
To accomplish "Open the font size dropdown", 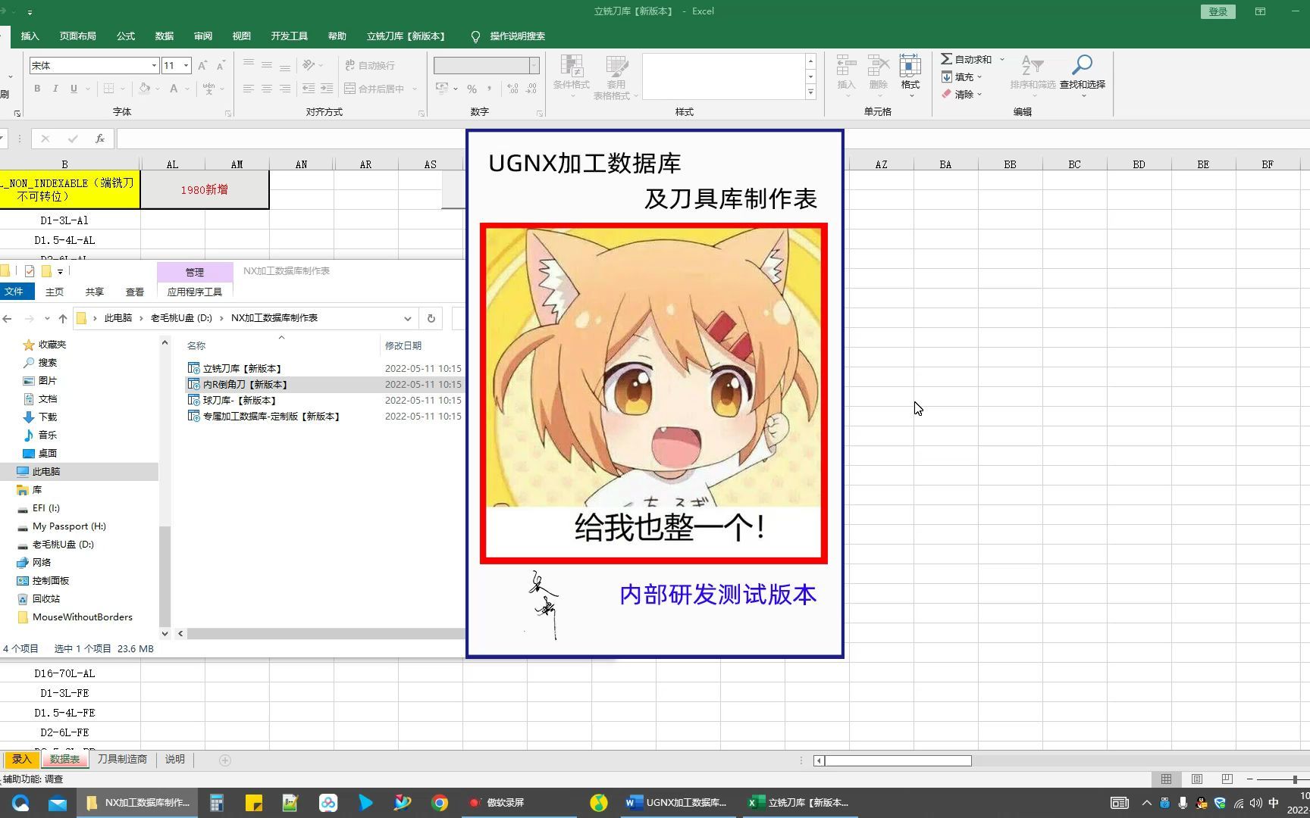I will point(186,66).
